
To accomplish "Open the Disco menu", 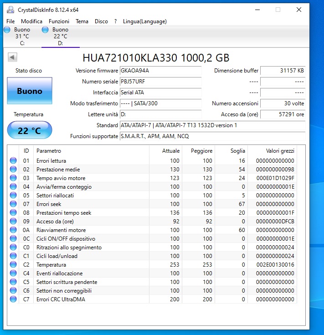I will click(x=101, y=21).
